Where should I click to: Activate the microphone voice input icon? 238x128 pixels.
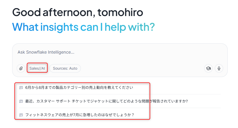[x=219, y=68]
